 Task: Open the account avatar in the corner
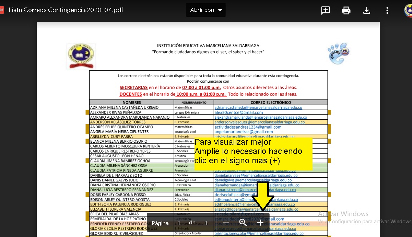pos(408,10)
